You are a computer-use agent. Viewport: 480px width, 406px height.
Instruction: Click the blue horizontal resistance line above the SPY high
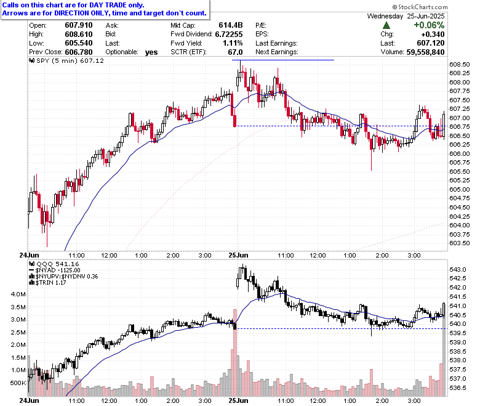point(283,60)
